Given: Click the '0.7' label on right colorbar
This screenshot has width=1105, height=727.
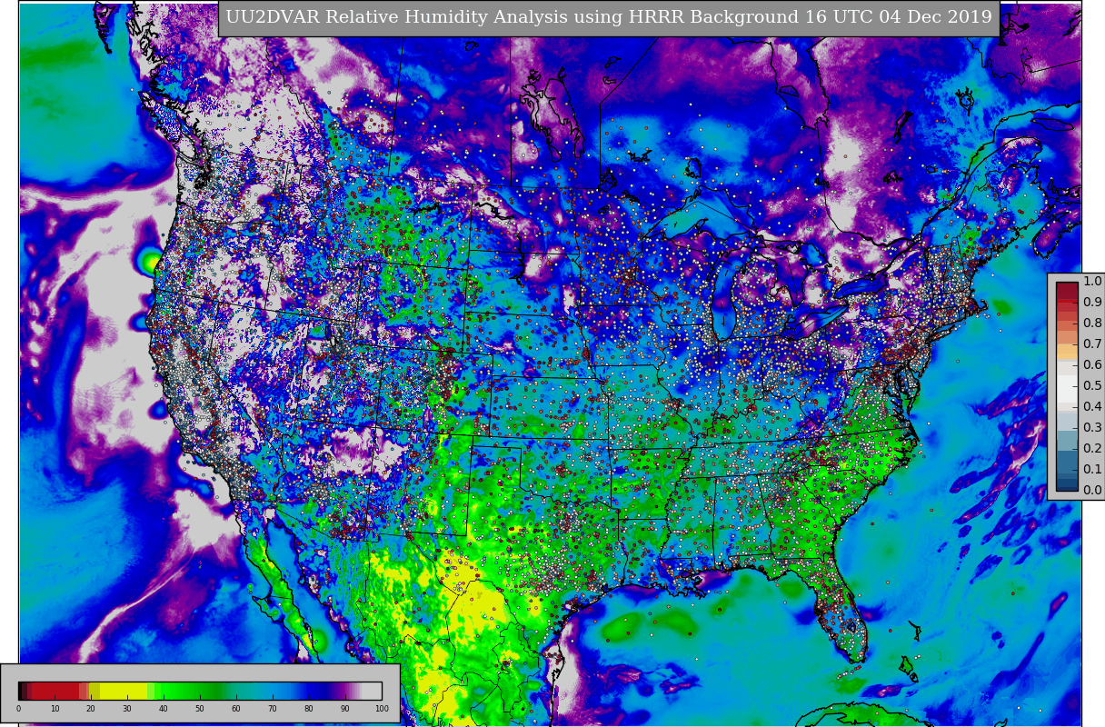Looking at the screenshot, I should (1092, 344).
